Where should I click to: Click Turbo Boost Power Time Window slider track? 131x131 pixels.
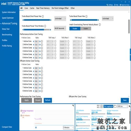pyautogui.click(x=37, y=30)
